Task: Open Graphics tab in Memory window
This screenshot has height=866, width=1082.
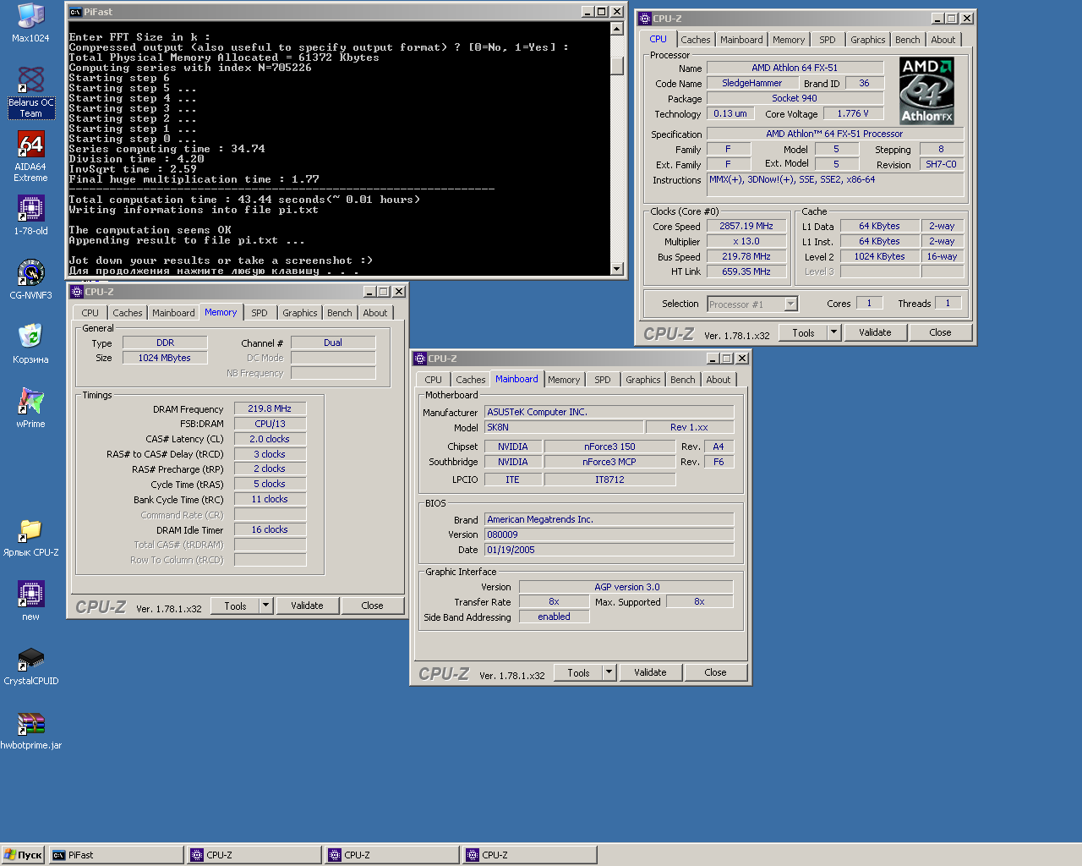Action: pyautogui.click(x=300, y=313)
